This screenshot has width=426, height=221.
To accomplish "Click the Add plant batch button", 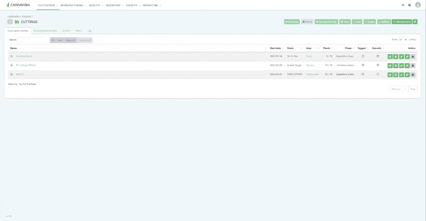I will click(402, 22).
